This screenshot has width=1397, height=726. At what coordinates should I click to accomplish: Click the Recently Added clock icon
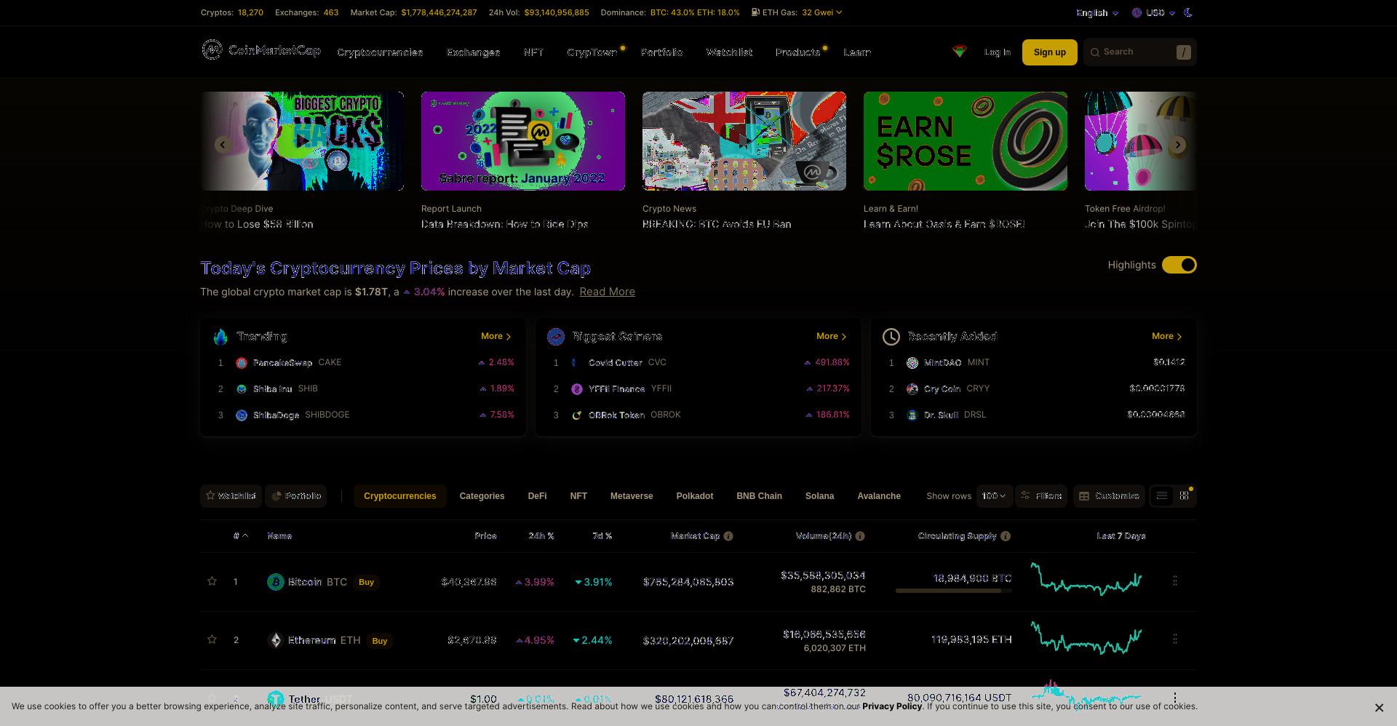tap(891, 336)
